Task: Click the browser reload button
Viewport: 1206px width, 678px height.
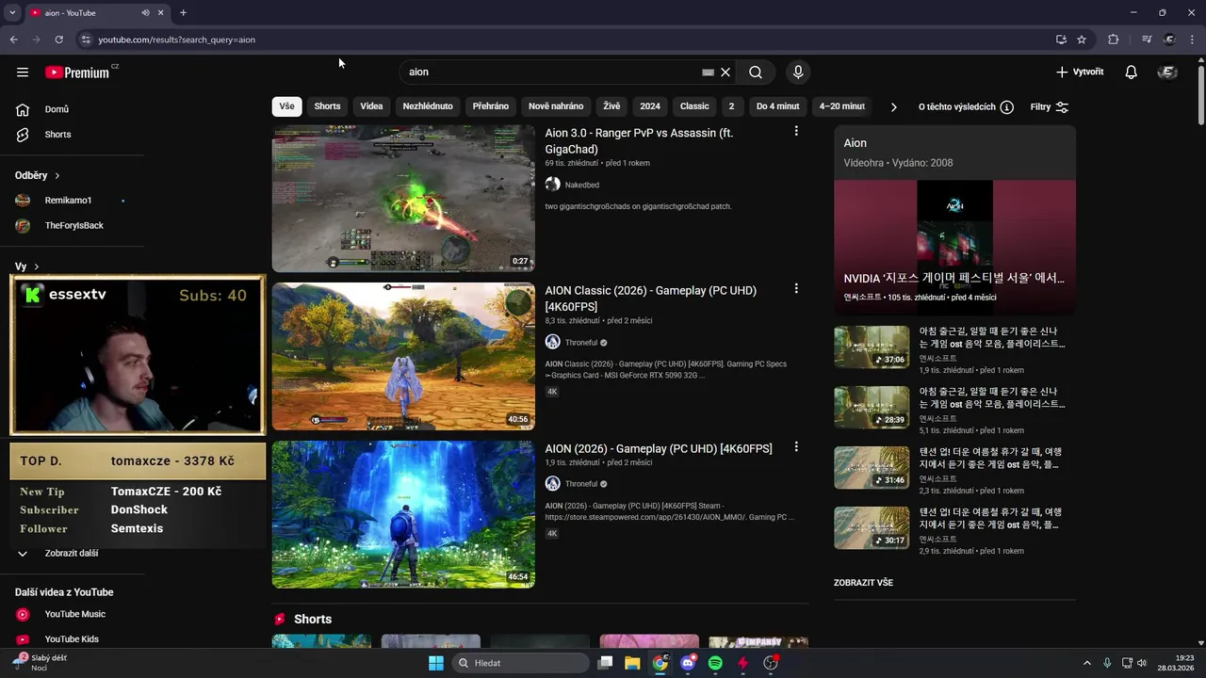Action: [x=58, y=40]
